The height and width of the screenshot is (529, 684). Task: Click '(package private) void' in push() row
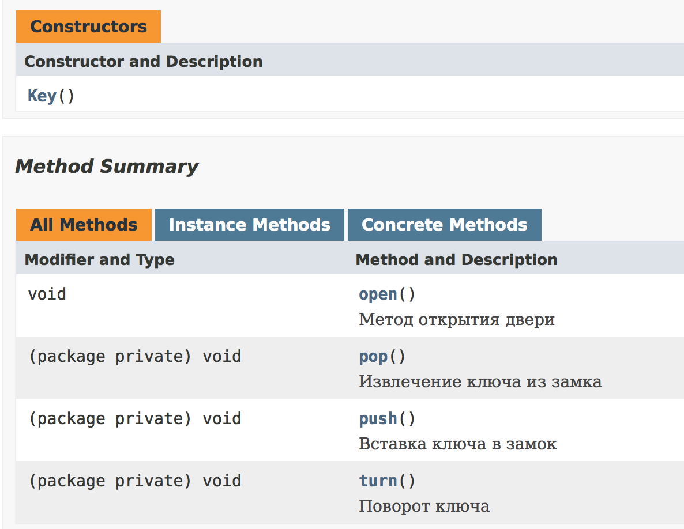click(x=135, y=419)
